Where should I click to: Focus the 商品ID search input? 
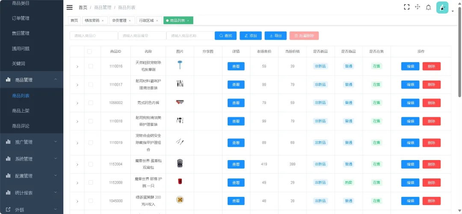pos(94,36)
